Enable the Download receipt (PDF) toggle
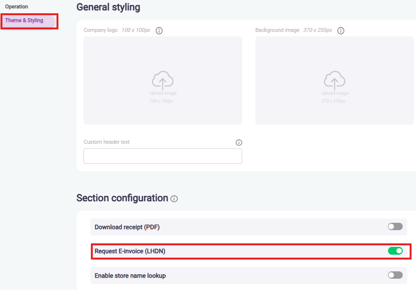Screen dimensions: 416x290 pyautogui.click(x=395, y=227)
